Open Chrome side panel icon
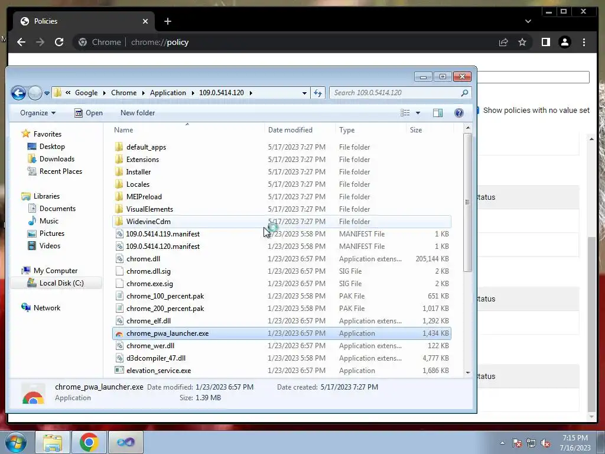Screen dimensions: 605x454 (545, 42)
